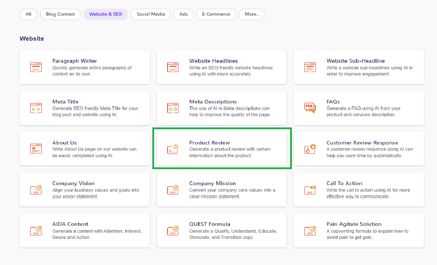
Task: Click the Meta Title code brackets icon
Action: [36, 108]
